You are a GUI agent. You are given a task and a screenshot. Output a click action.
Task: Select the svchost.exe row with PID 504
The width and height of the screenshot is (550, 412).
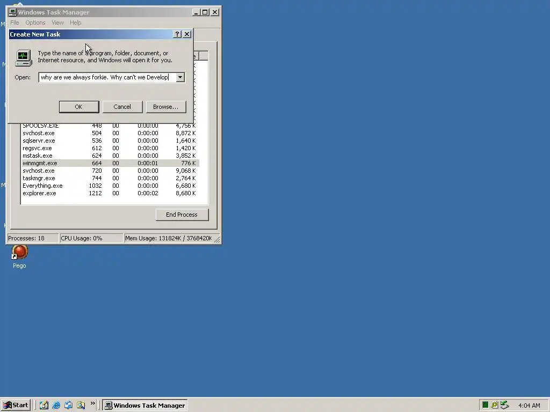[110, 133]
